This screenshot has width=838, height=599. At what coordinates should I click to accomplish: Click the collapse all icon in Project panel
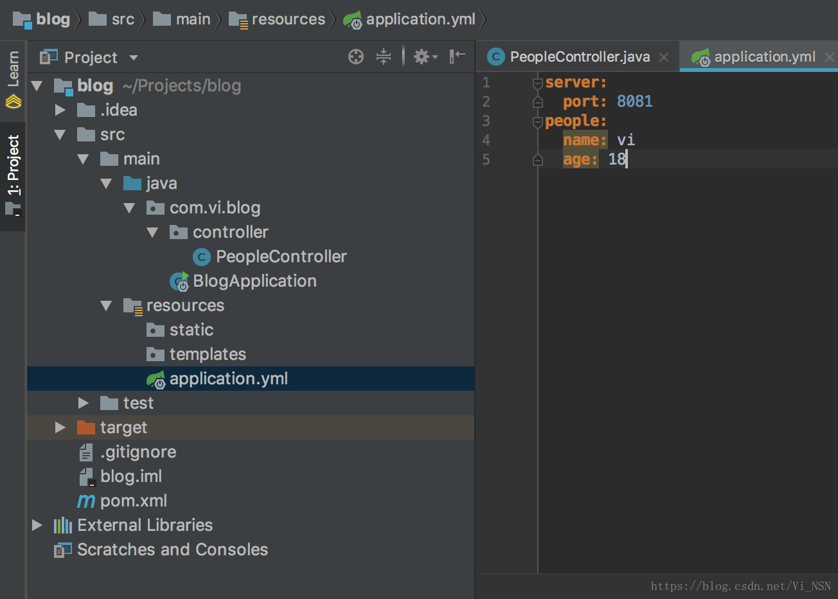pos(384,57)
